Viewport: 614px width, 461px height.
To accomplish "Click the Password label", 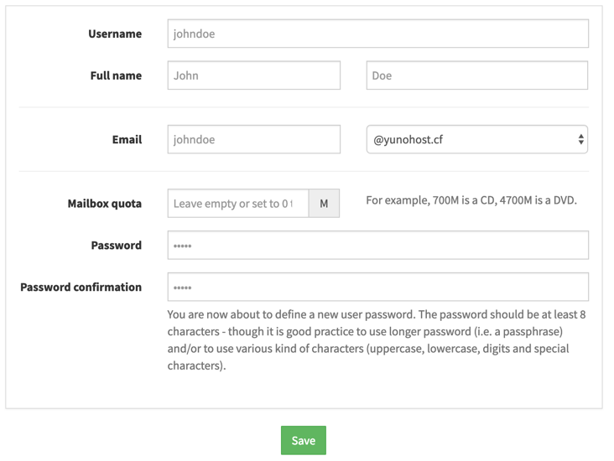I will (x=117, y=246).
